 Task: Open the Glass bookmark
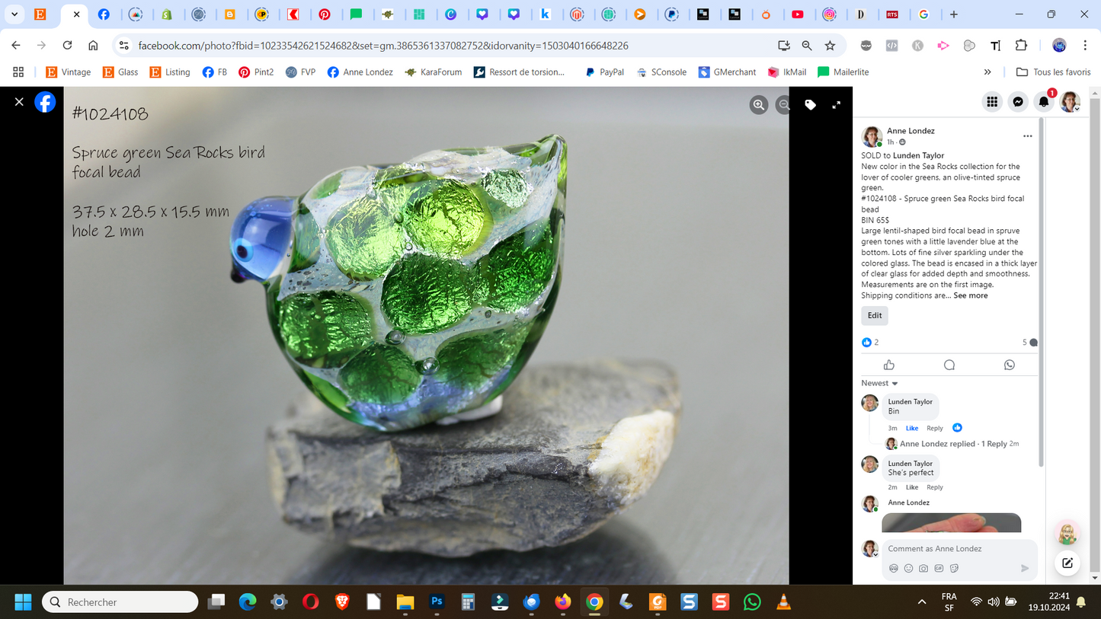[120, 72]
